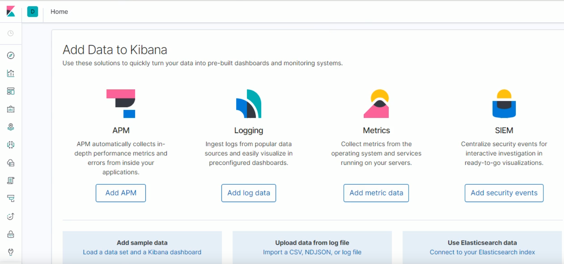
Task: Click the SIEM card title
Action: click(504, 130)
